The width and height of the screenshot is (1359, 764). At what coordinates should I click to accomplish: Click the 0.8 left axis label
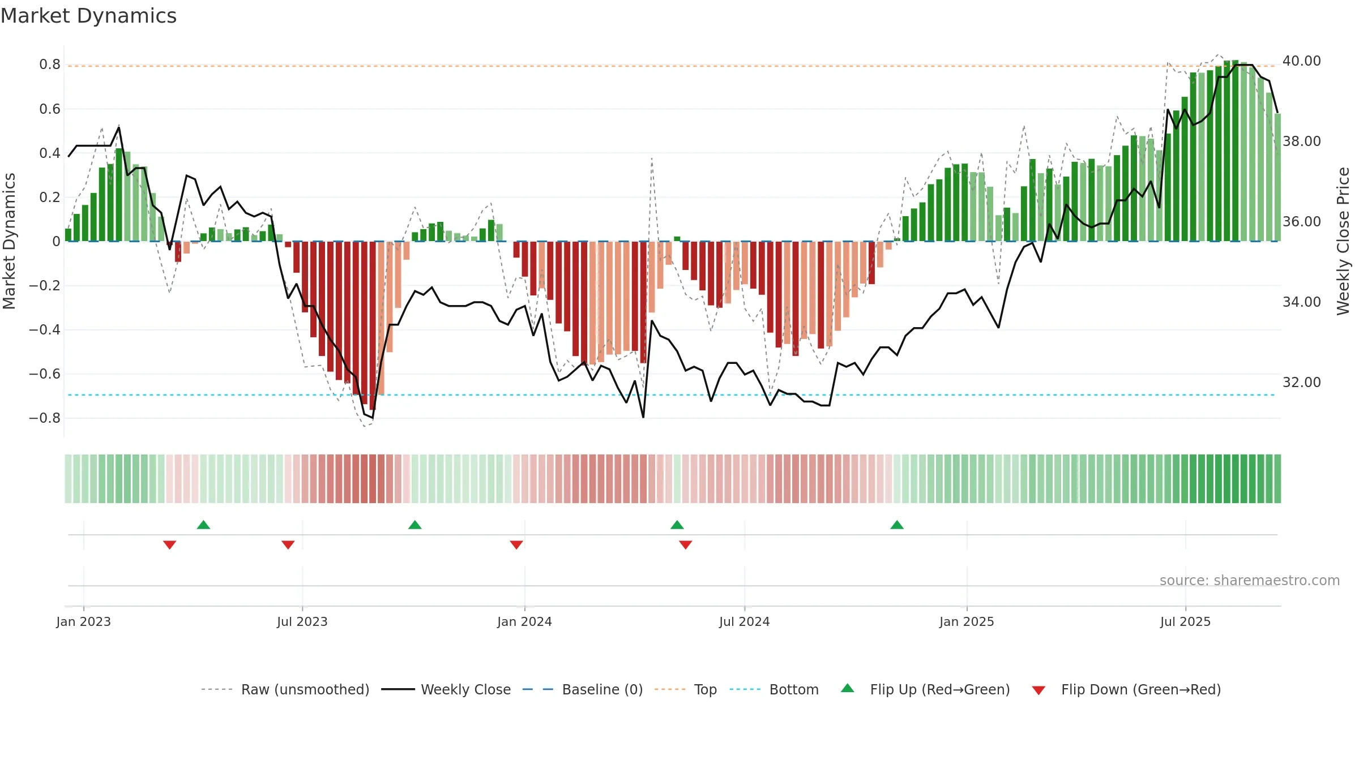point(50,65)
